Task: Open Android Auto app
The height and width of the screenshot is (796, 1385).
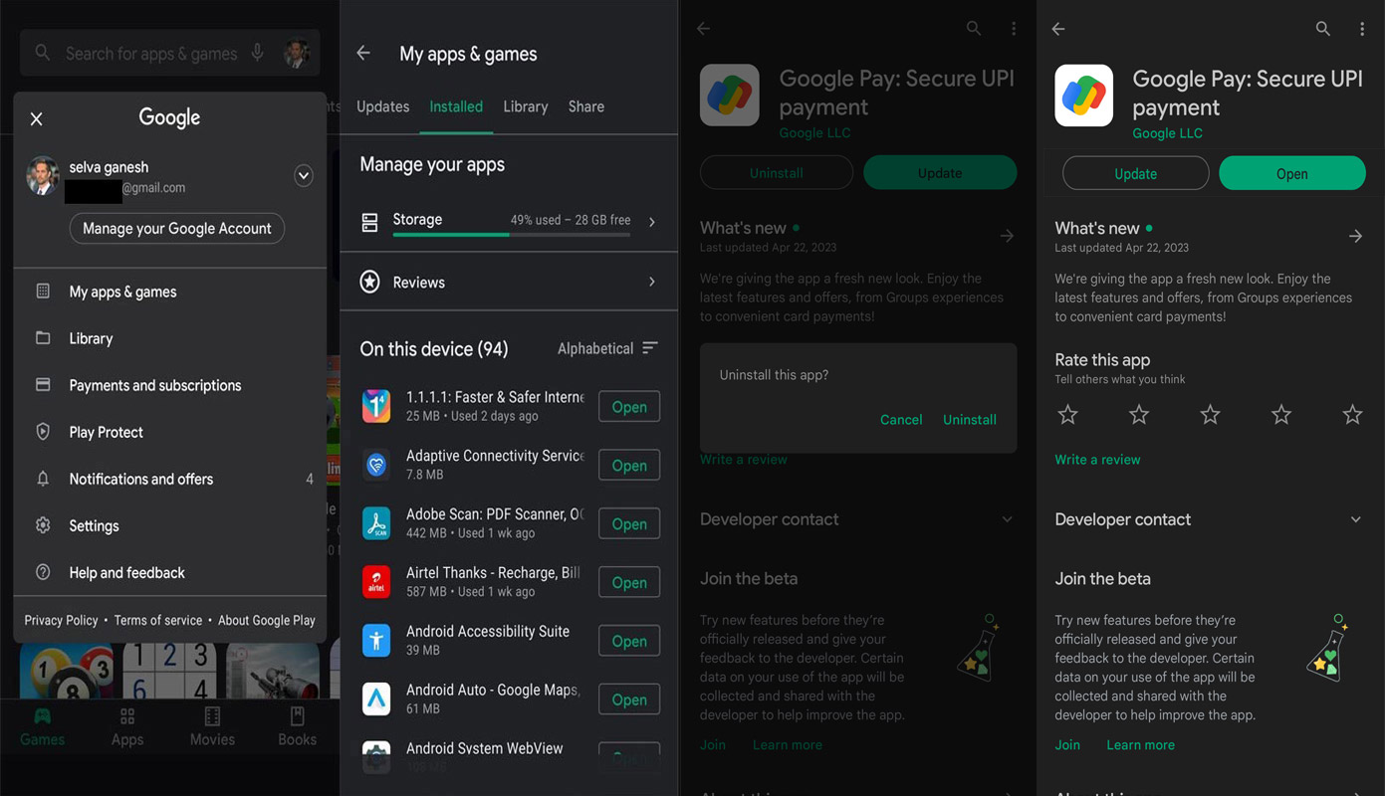Action: (x=629, y=699)
